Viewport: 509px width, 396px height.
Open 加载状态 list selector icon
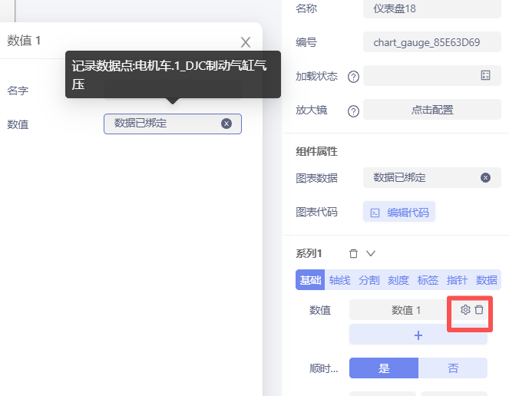click(485, 75)
